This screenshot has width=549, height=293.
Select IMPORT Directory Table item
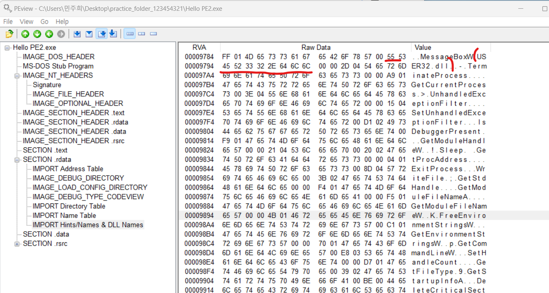pos(69,206)
